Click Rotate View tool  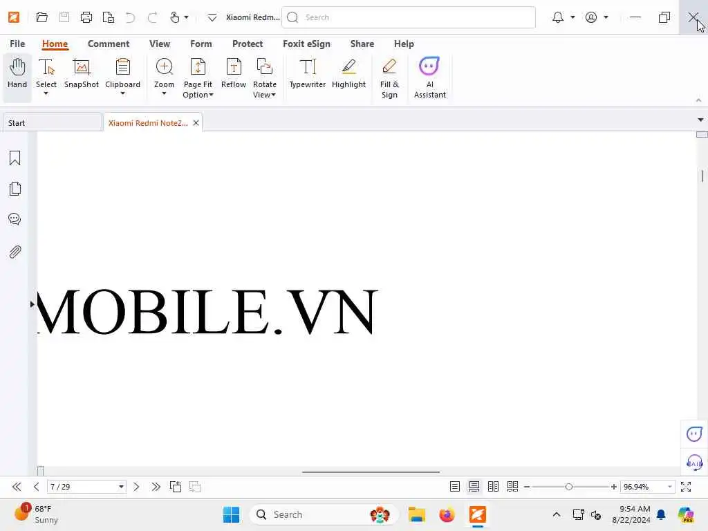click(265, 77)
